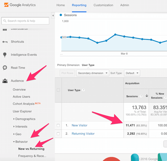Check the New Visitor row checkbox

point(58,126)
